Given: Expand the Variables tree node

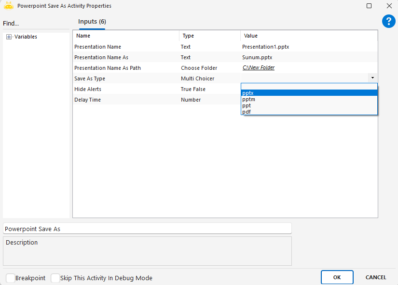Looking at the screenshot, I should pyautogui.click(x=9, y=37).
